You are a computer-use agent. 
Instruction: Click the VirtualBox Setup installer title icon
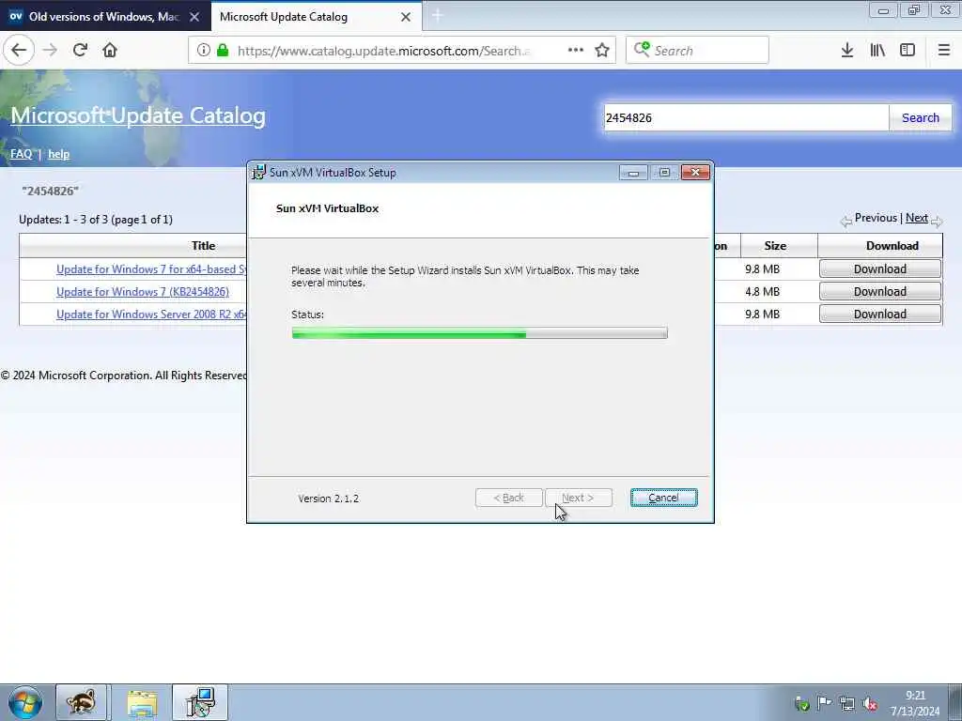[259, 173]
